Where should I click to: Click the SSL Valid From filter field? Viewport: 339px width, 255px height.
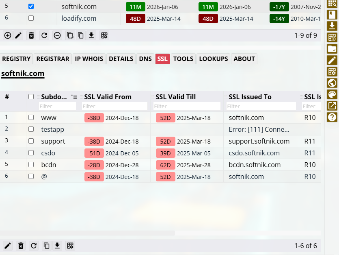point(115,107)
